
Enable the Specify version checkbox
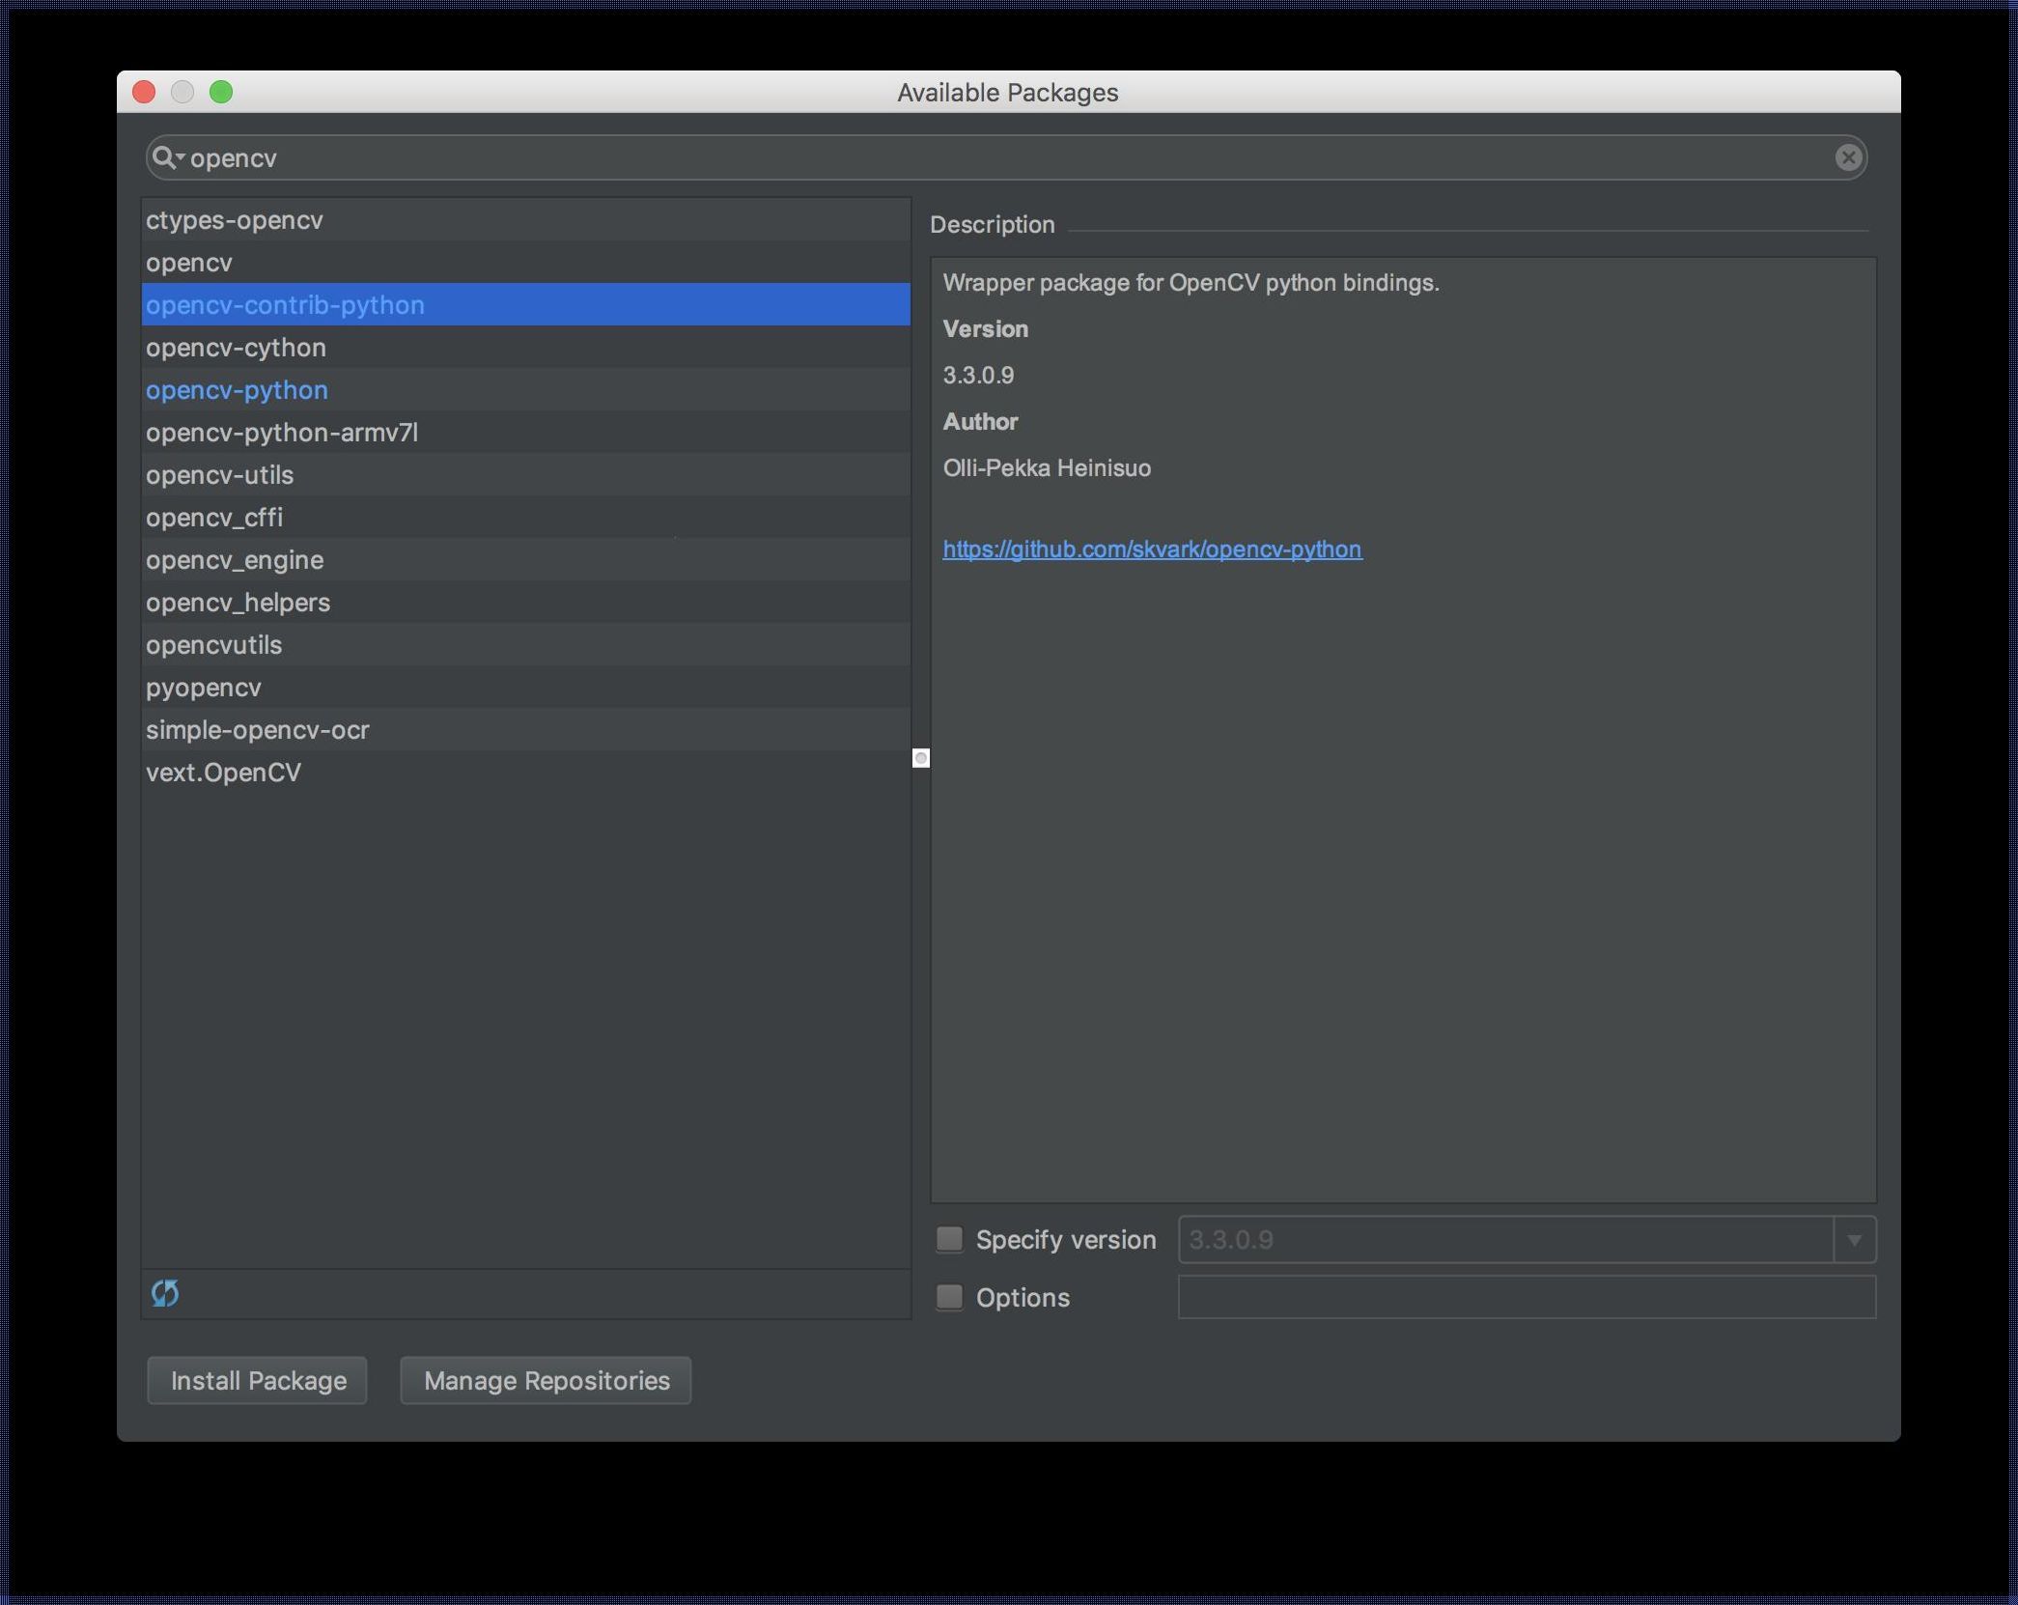[x=948, y=1238]
